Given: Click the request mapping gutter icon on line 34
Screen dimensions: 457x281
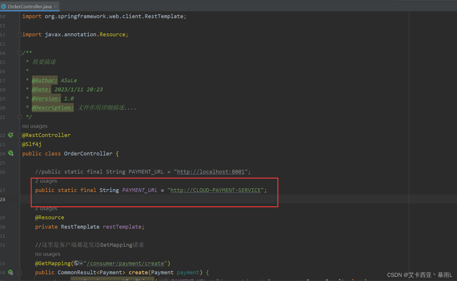Looking at the screenshot, I should pyautogui.click(x=11, y=272).
